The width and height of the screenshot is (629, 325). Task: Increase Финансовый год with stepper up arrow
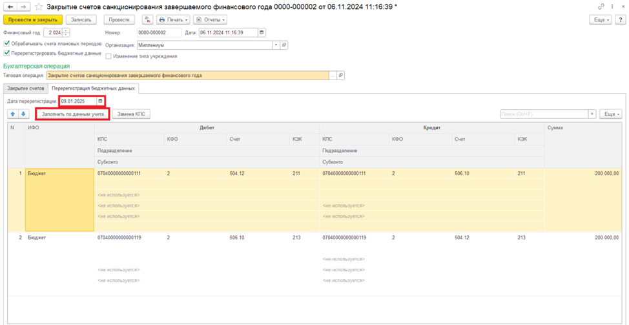point(66,30)
